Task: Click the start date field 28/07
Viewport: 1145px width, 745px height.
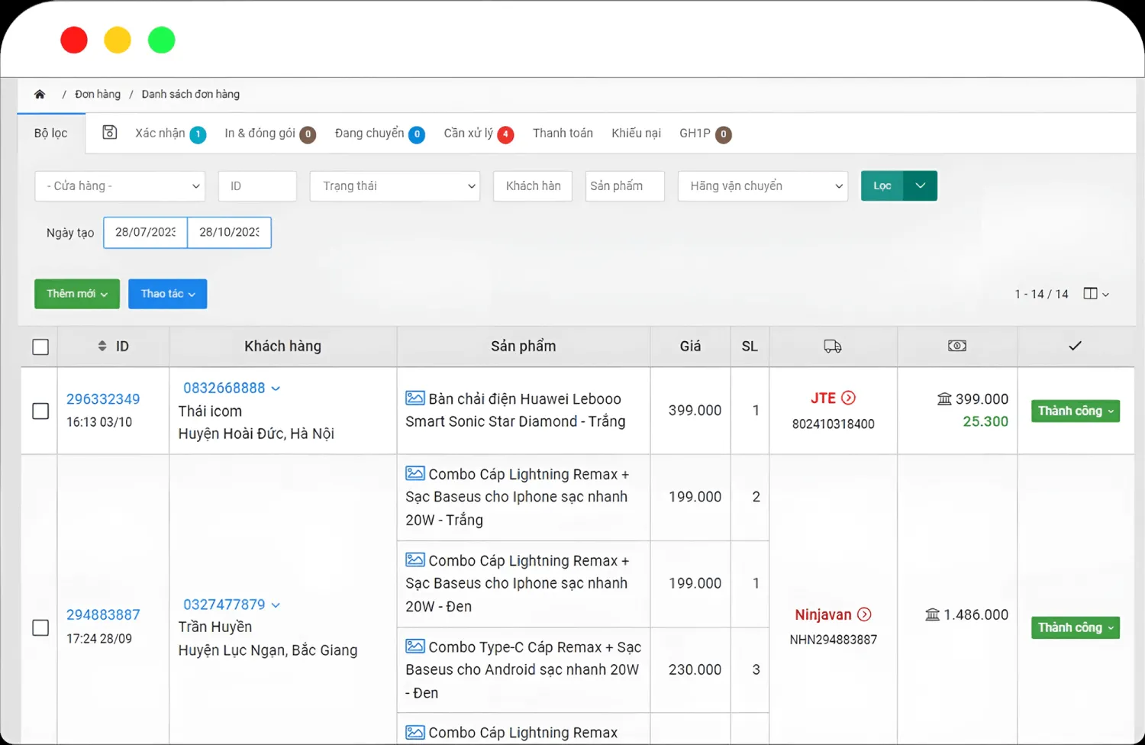Action: click(x=145, y=232)
